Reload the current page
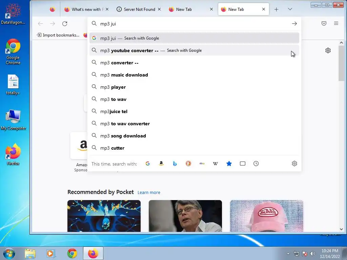Screen dimensions: 347x260 tap(65, 24)
